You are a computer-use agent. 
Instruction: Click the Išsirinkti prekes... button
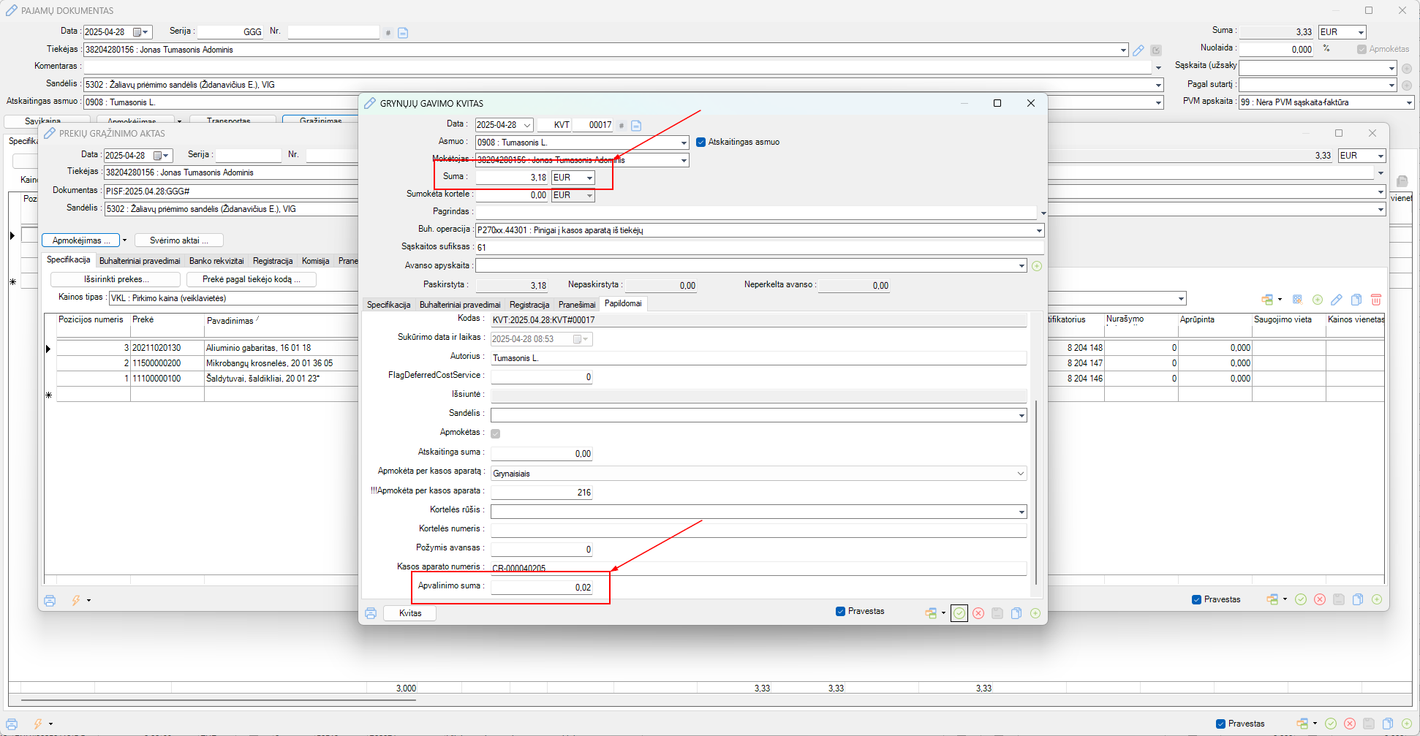pyautogui.click(x=116, y=279)
